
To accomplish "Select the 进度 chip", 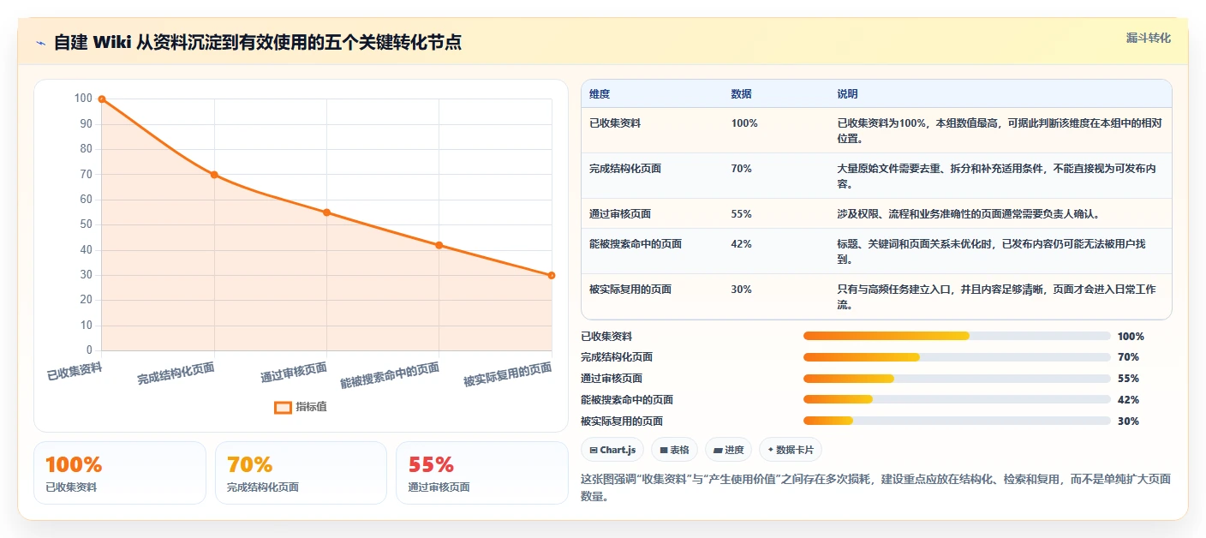I will (x=728, y=450).
